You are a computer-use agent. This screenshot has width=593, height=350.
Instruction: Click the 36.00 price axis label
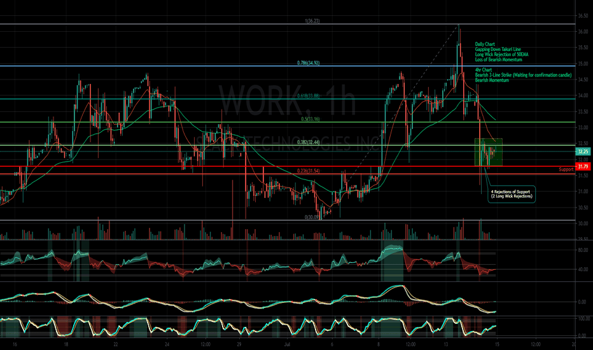582,32
